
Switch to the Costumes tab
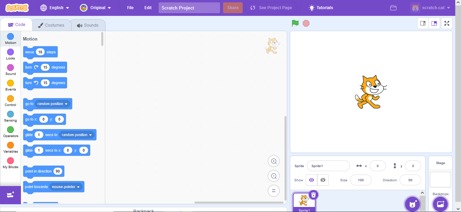pos(51,25)
